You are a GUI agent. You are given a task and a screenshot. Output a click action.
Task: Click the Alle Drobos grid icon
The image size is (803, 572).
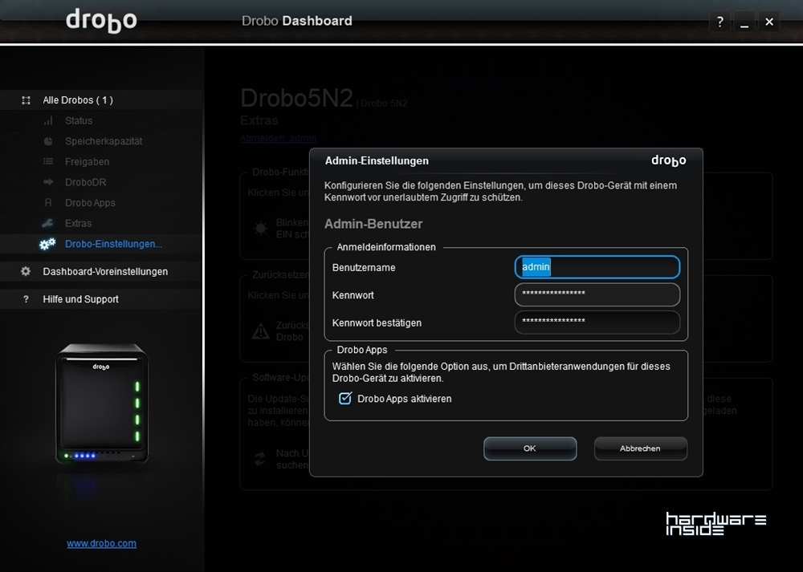tap(26, 100)
